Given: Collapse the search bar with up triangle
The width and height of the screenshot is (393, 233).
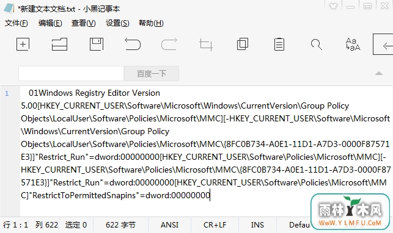Looking at the screenshot, I should 379,73.
